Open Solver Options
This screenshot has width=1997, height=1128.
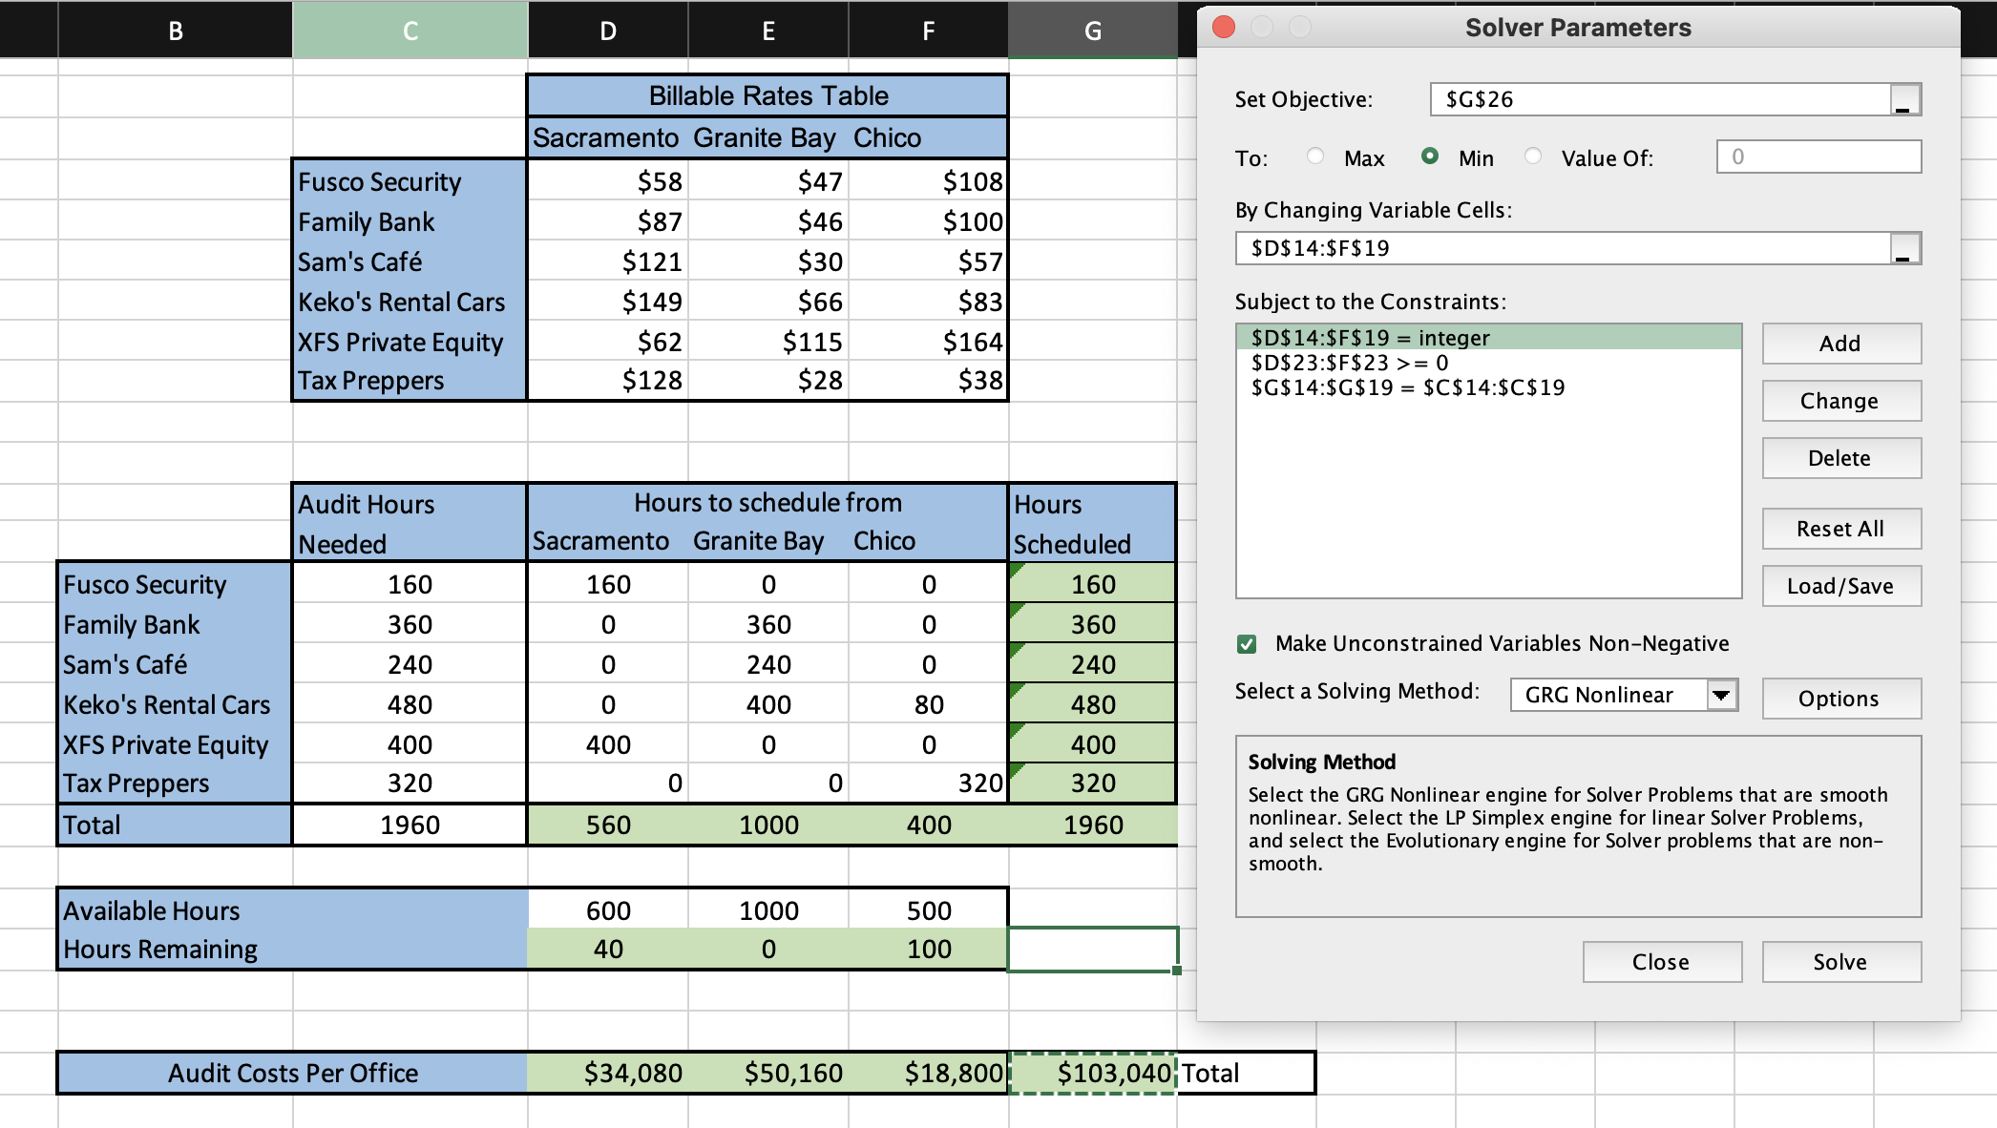tap(1840, 699)
